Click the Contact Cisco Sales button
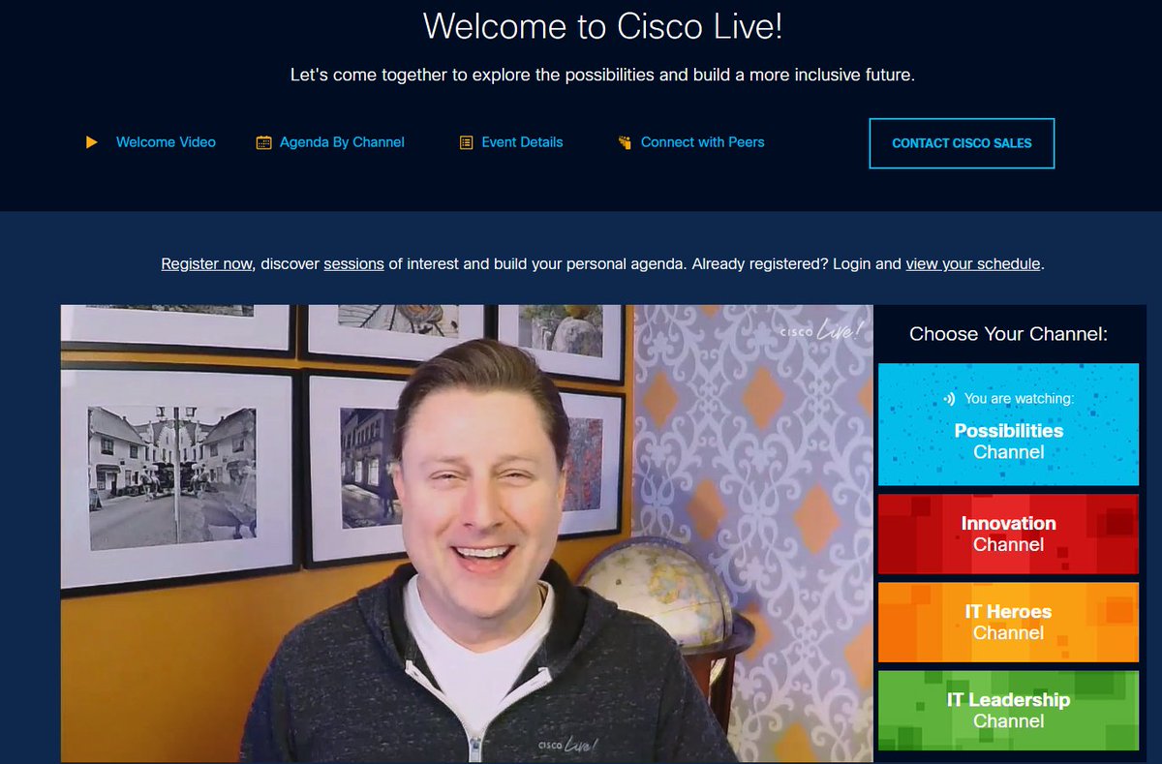 click(962, 143)
